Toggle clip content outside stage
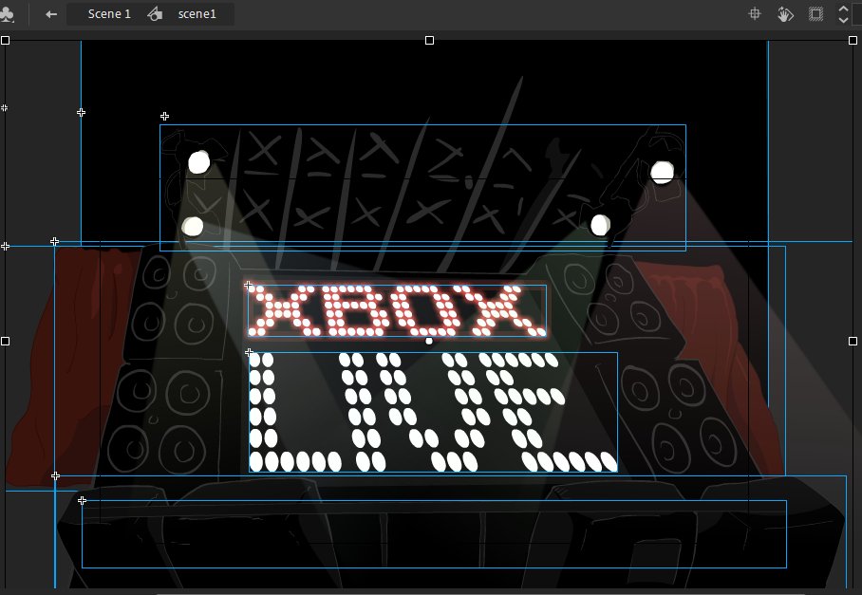The height and width of the screenshot is (595, 862). tap(815, 13)
